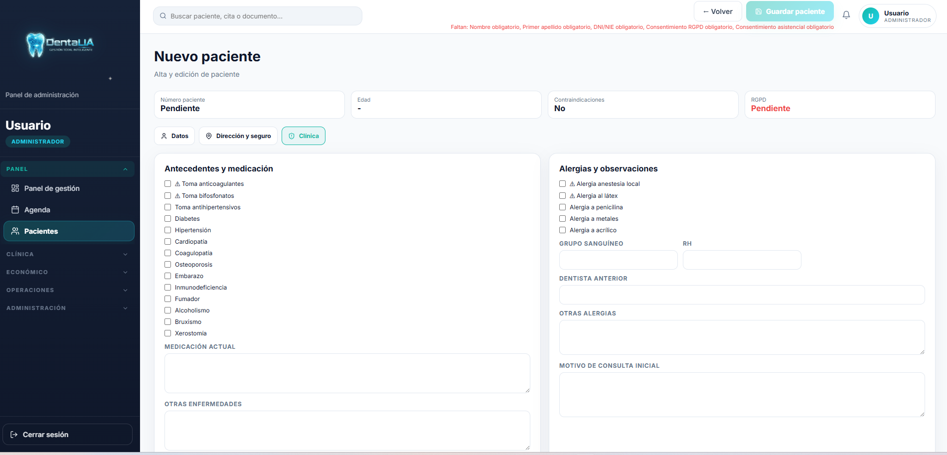Viewport: 947px width, 455px height.
Task: Click the Pacientes people icon
Action: click(x=15, y=231)
